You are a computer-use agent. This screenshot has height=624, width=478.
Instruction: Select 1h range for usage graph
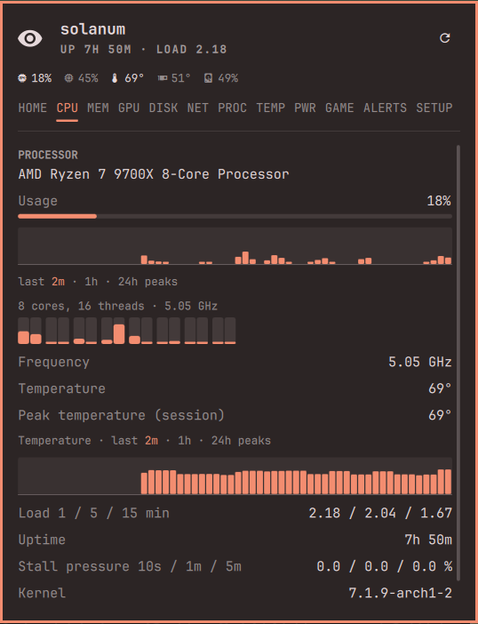tap(91, 282)
